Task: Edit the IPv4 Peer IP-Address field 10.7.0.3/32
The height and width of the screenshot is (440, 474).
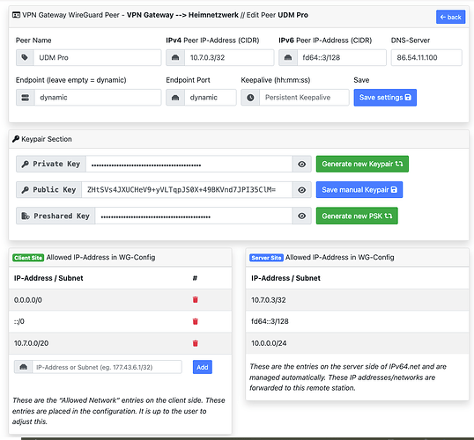Action: tap(229, 57)
